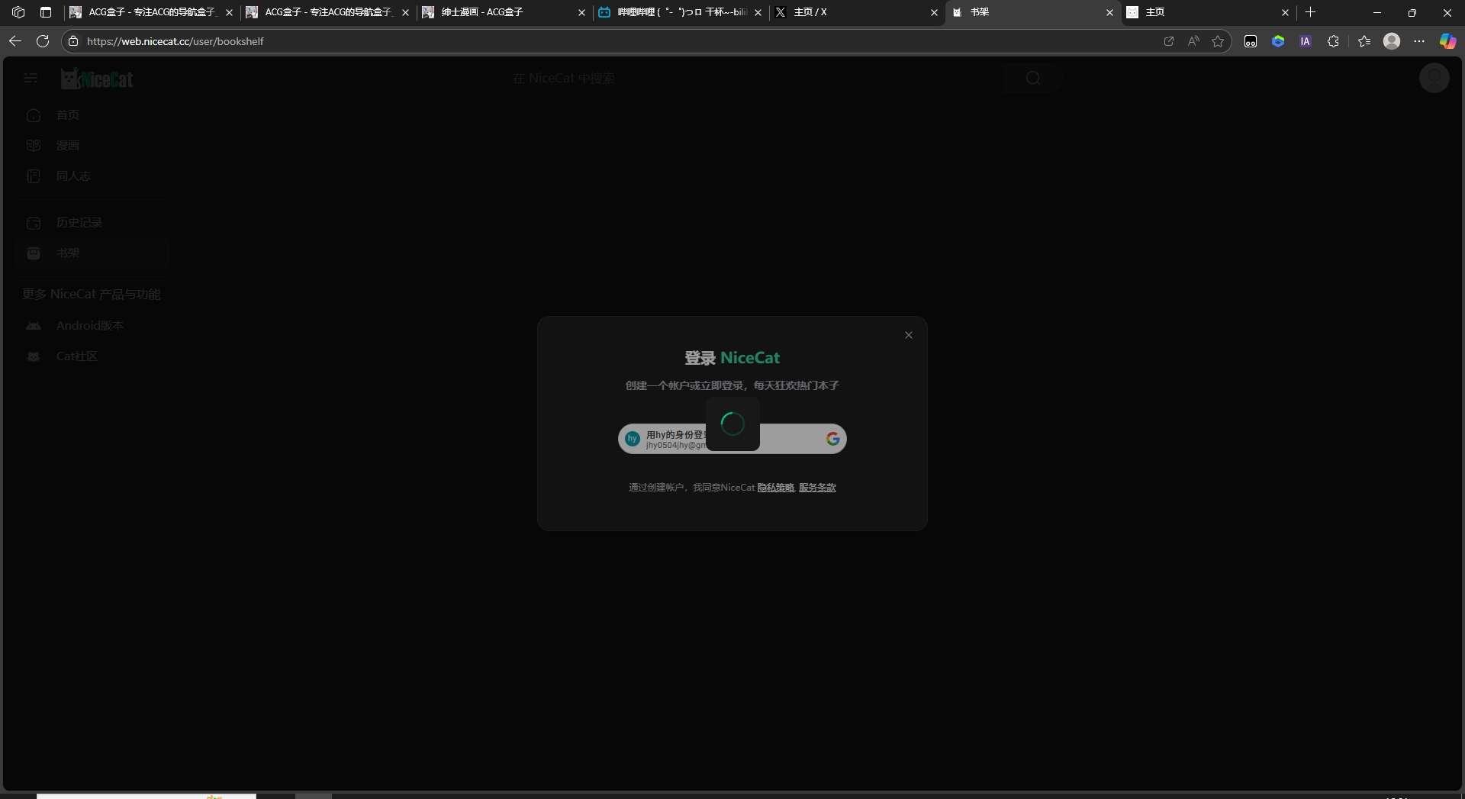Open 漫画 in the sidebar

pos(92,146)
